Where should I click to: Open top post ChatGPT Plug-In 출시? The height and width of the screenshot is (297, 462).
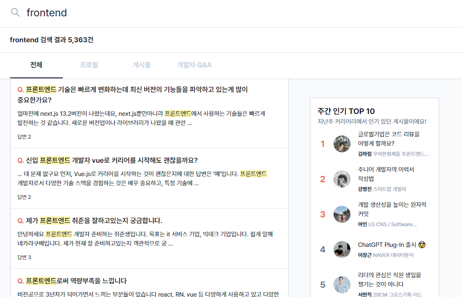(x=392, y=245)
